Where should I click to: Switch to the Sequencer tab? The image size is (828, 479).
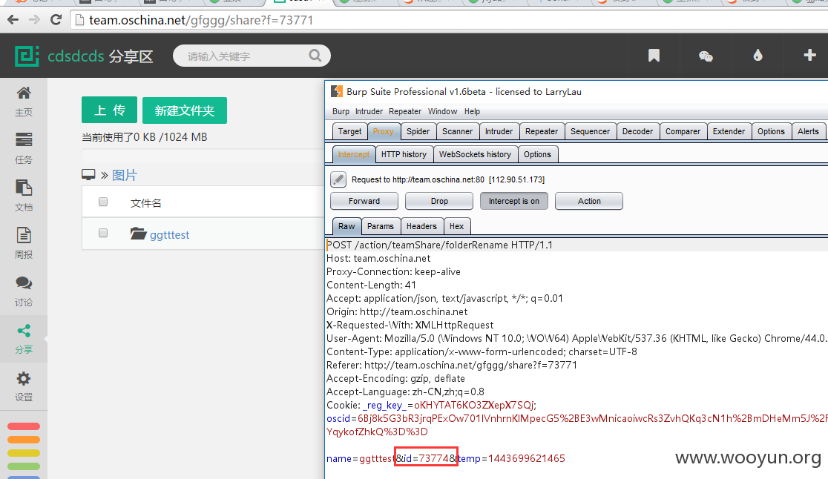click(590, 131)
